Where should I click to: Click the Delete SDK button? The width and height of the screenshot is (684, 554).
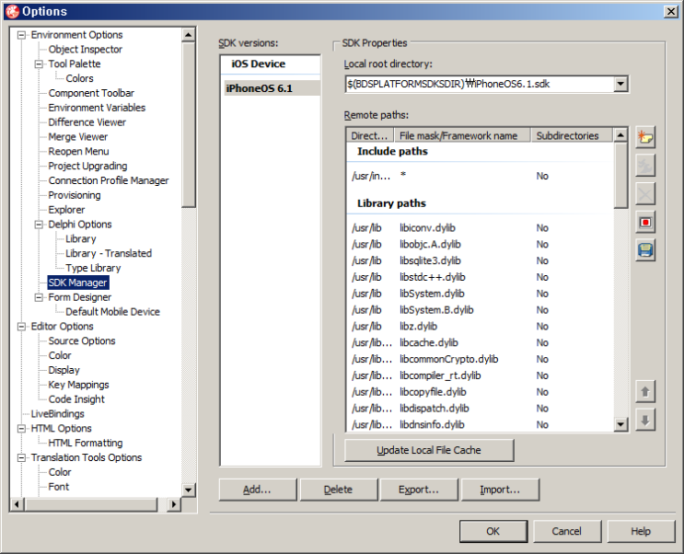(338, 490)
